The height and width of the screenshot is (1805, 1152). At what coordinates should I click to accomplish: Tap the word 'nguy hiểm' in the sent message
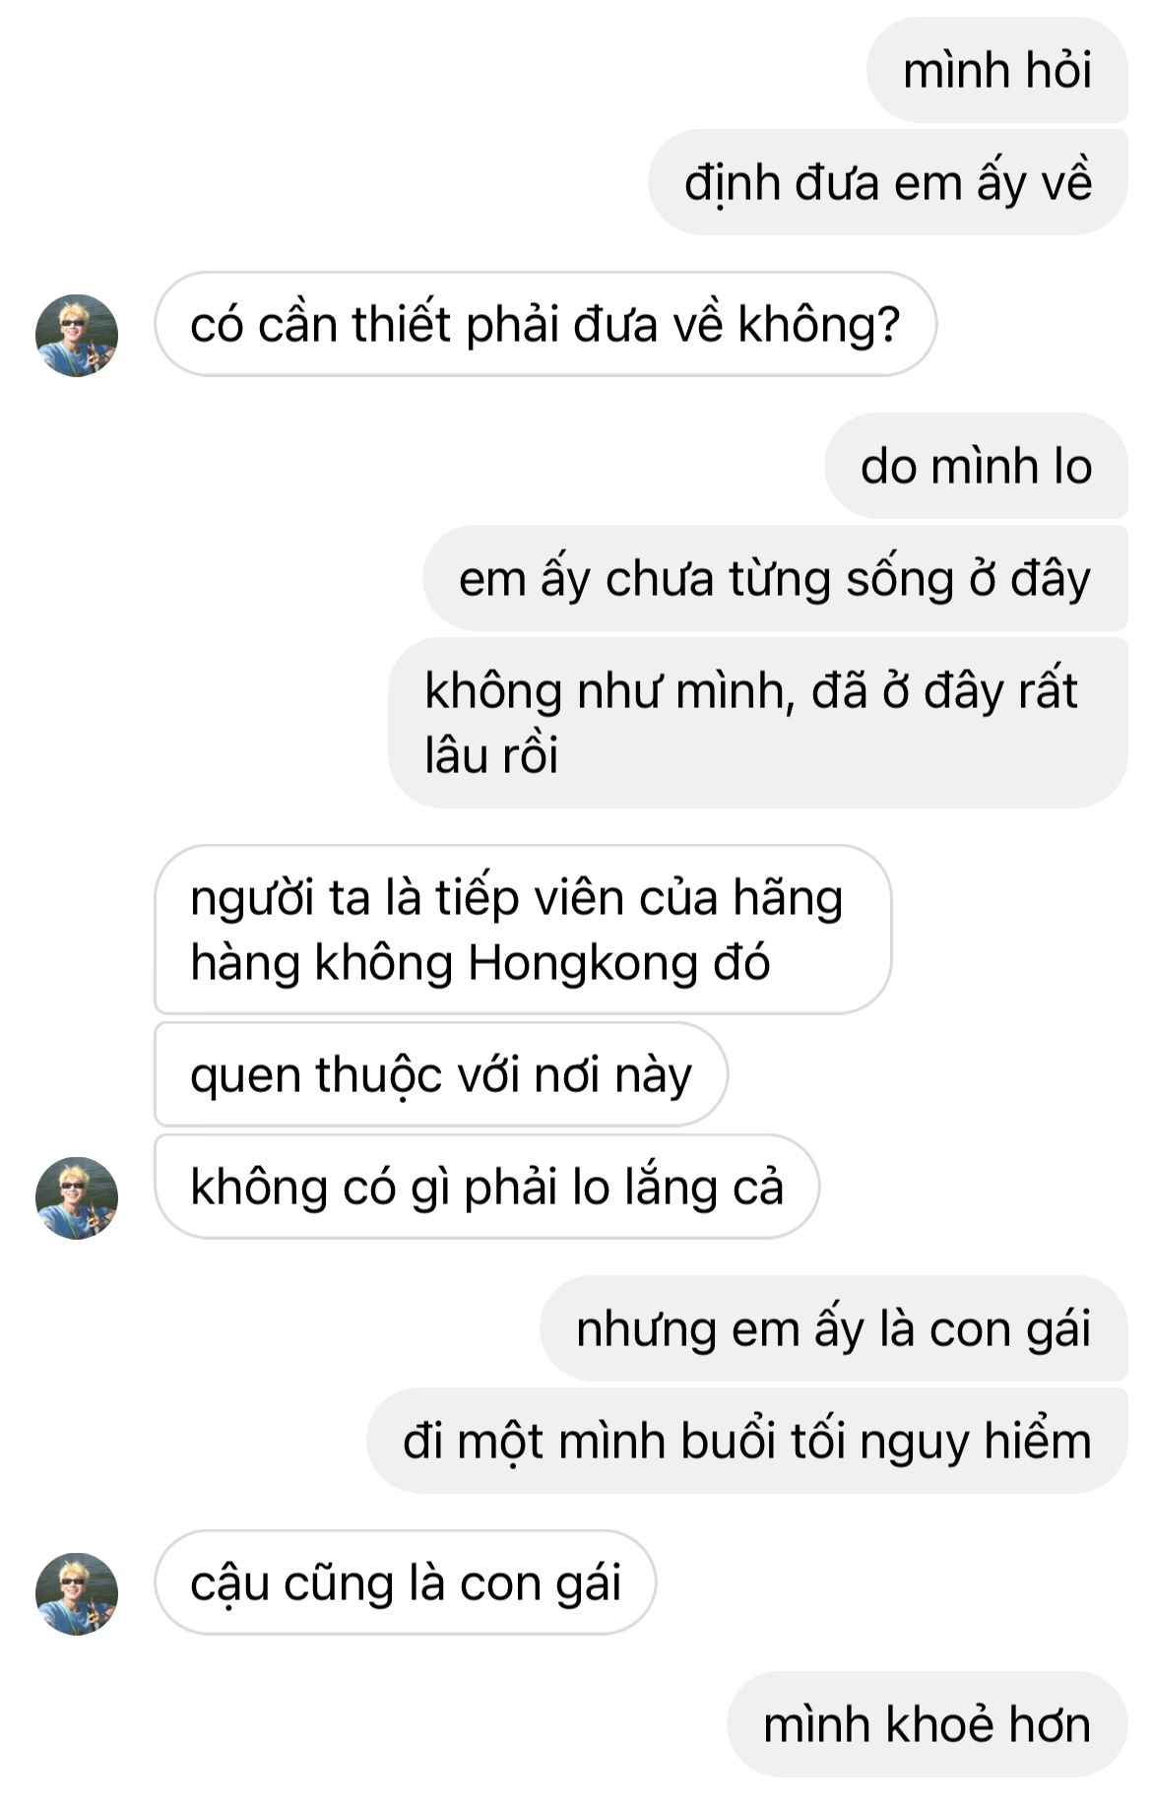click(976, 1443)
